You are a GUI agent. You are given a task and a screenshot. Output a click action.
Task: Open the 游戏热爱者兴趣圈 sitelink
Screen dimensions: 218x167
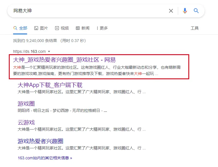(40, 141)
